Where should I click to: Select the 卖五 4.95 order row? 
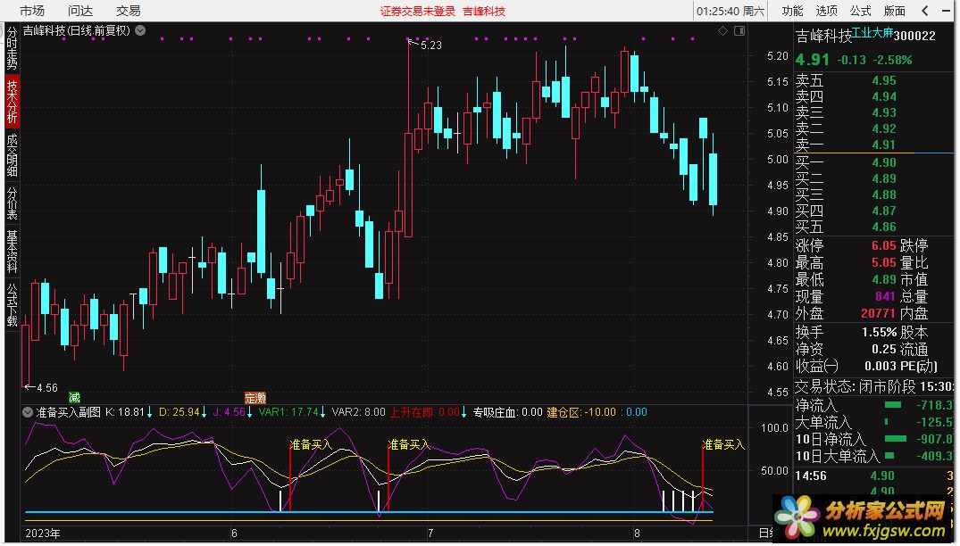(x=874, y=80)
